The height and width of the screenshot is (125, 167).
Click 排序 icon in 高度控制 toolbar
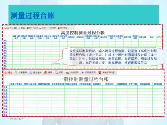click(x=28, y=28)
